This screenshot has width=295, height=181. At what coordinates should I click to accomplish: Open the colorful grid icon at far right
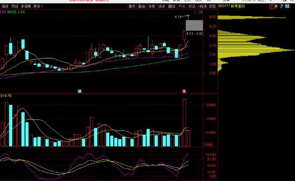coord(287,6)
